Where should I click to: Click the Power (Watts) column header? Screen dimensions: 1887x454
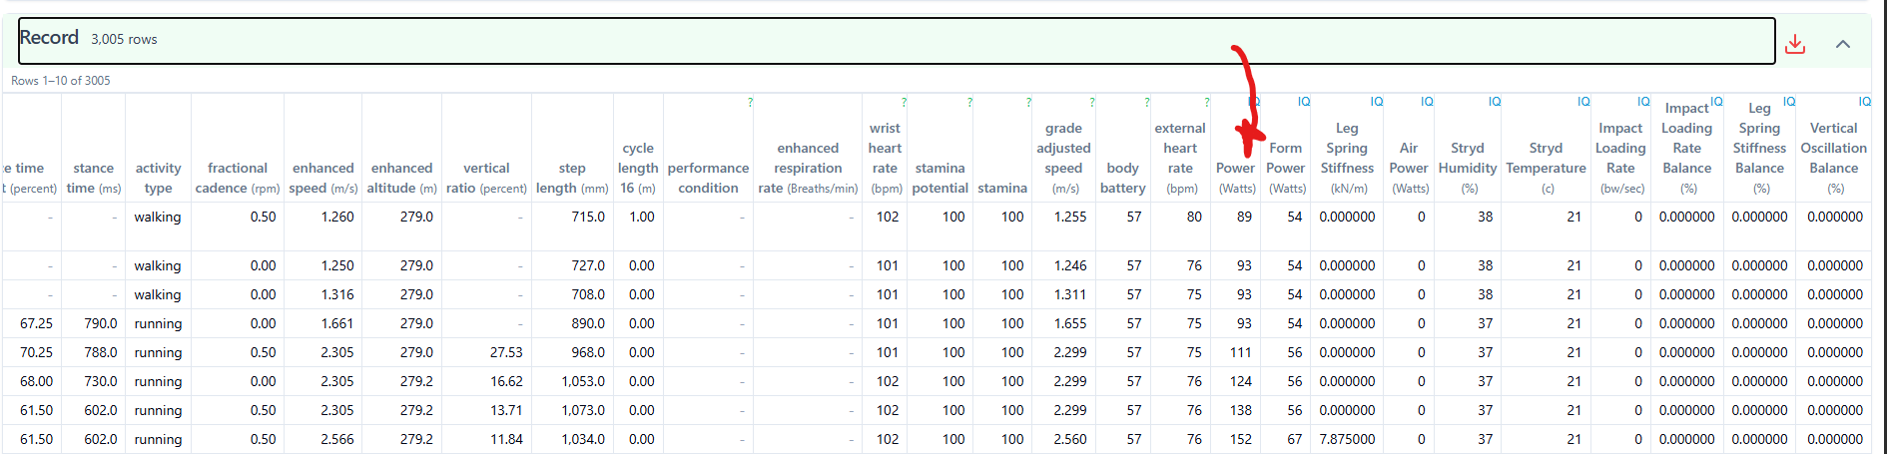1235,177
